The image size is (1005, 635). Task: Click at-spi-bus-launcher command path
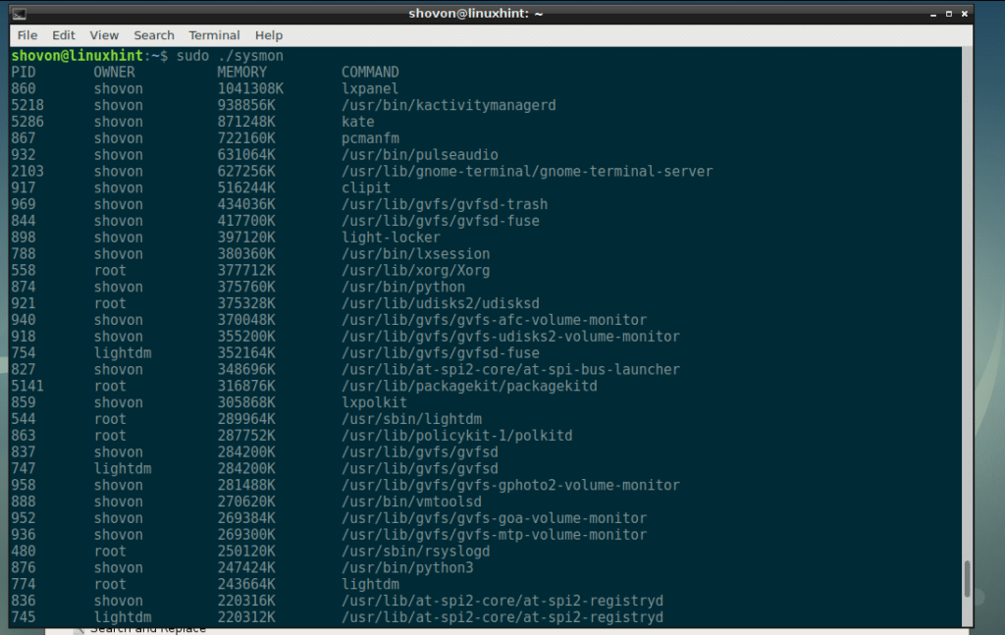point(510,370)
